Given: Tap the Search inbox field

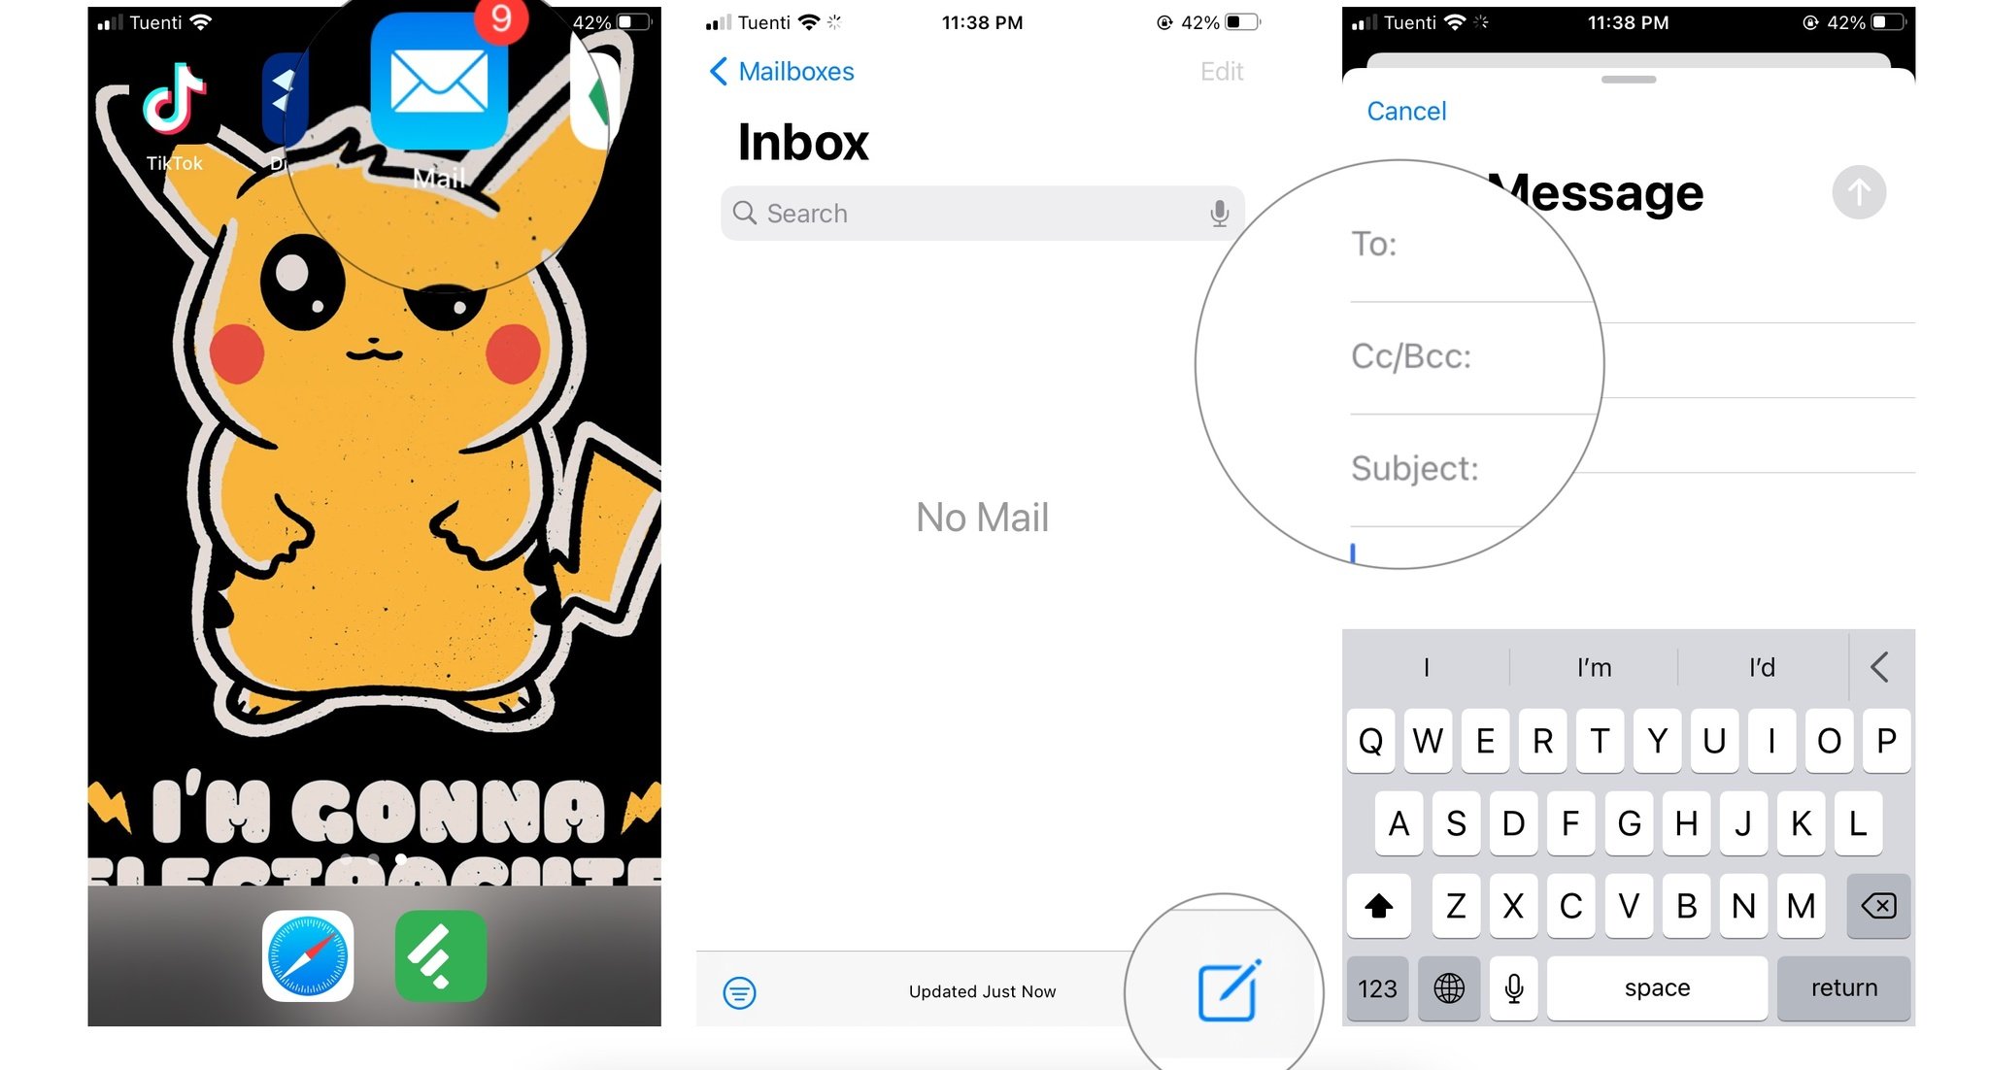Looking at the screenshot, I should tap(983, 214).
